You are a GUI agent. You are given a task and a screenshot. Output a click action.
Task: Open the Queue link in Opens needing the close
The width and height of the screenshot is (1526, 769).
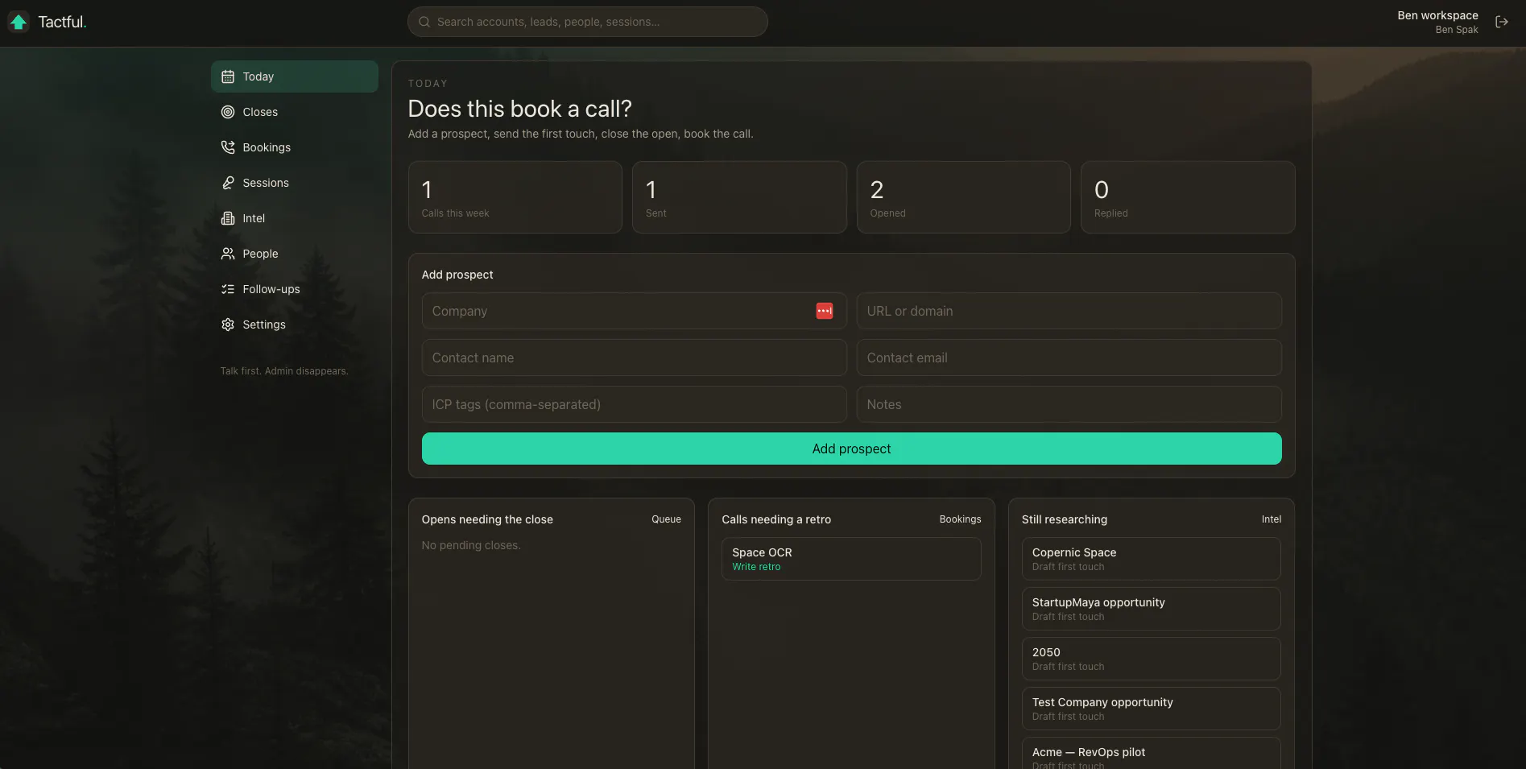click(667, 519)
